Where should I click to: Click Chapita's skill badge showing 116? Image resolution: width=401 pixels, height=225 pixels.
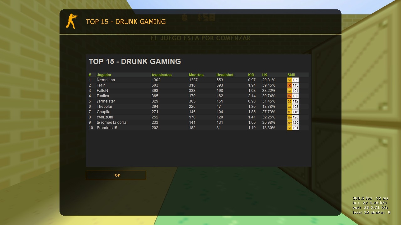pyautogui.click(x=293, y=112)
